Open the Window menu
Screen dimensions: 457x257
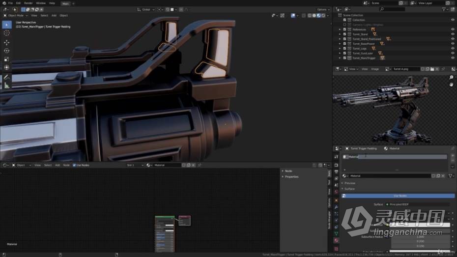[41, 3]
